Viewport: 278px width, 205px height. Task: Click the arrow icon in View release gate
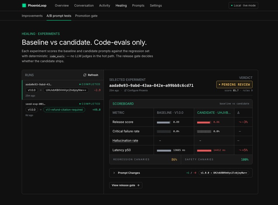pyautogui.click(x=138, y=185)
